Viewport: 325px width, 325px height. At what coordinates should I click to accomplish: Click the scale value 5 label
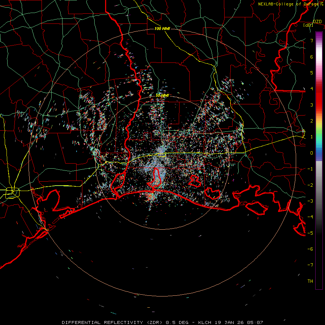[x=312, y=73]
